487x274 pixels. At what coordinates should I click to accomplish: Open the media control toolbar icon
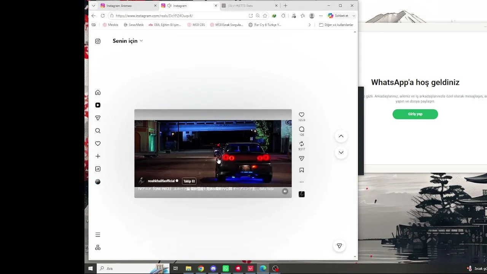294,16
